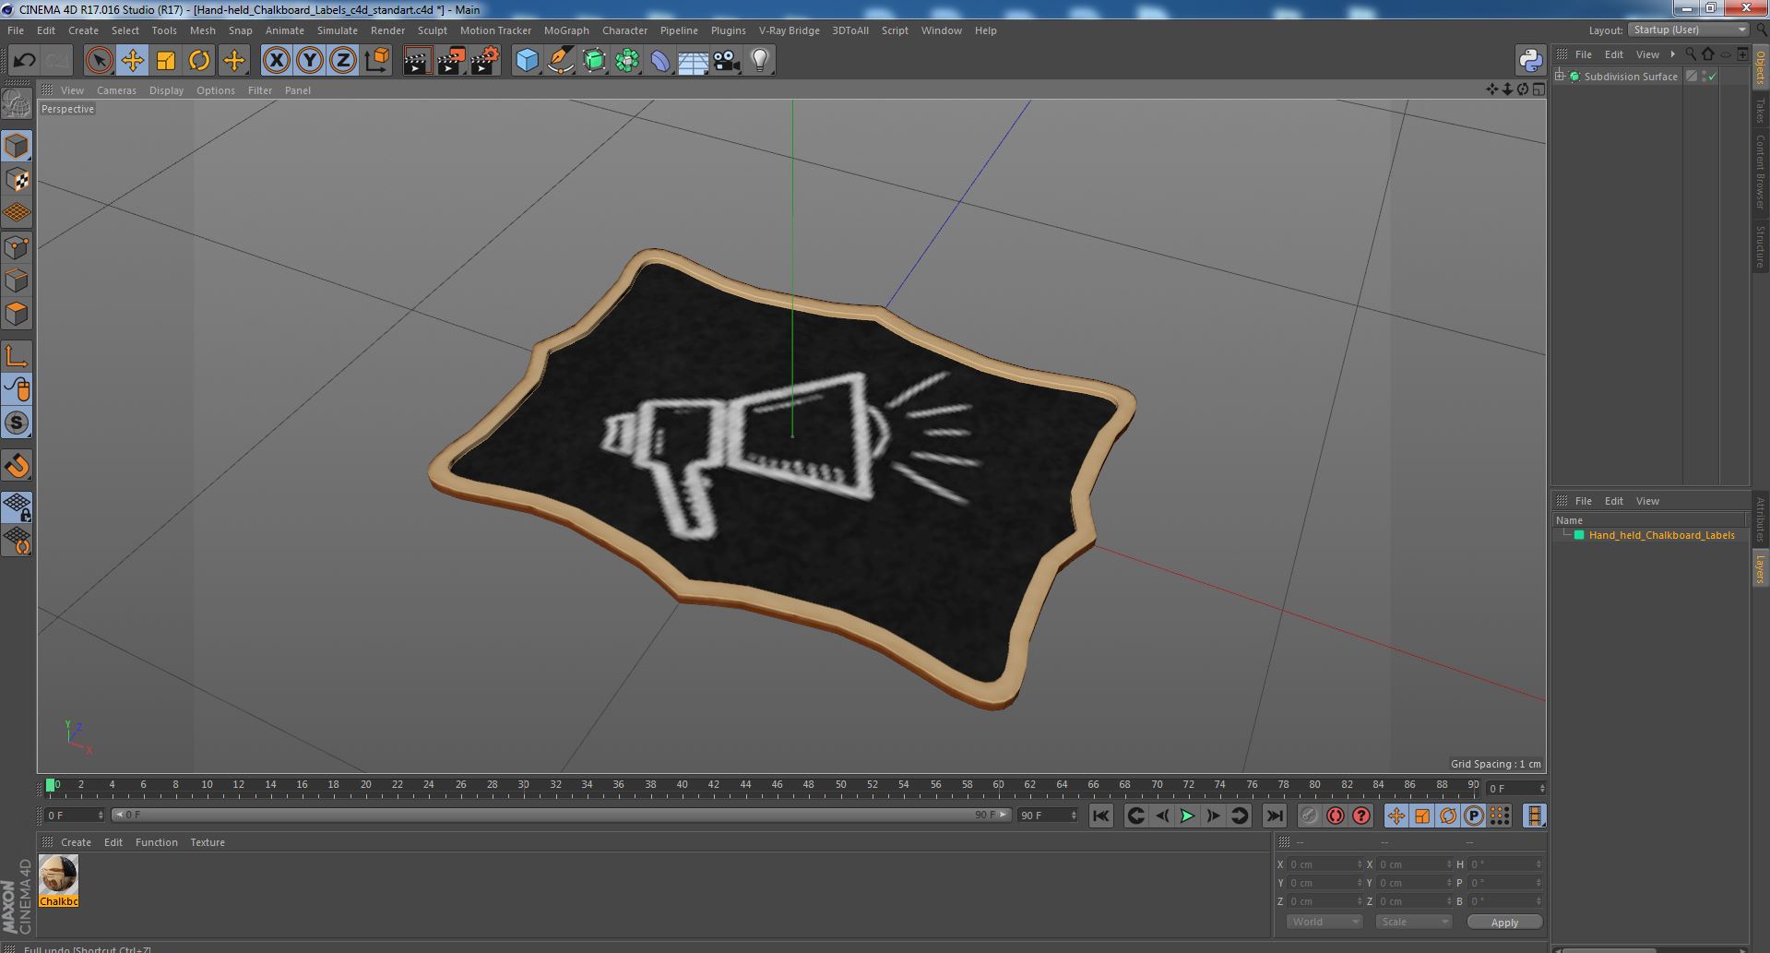1770x953 pixels.
Task: Click the frame range preview slider
Action: (562, 815)
